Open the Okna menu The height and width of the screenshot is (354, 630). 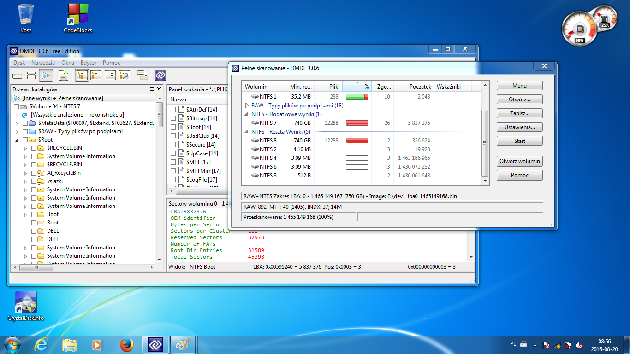(68, 63)
